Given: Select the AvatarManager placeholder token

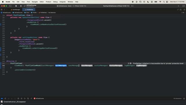Looking at the screenshot, I should point(116,66).
